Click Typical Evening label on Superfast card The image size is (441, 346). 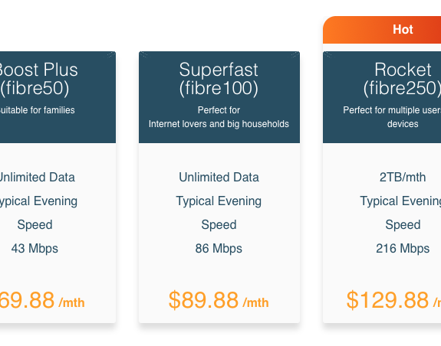[219, 201]
